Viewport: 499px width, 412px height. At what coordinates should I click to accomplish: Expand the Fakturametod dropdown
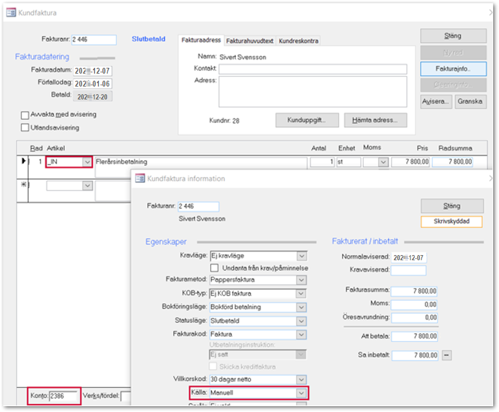pos(301,280)
